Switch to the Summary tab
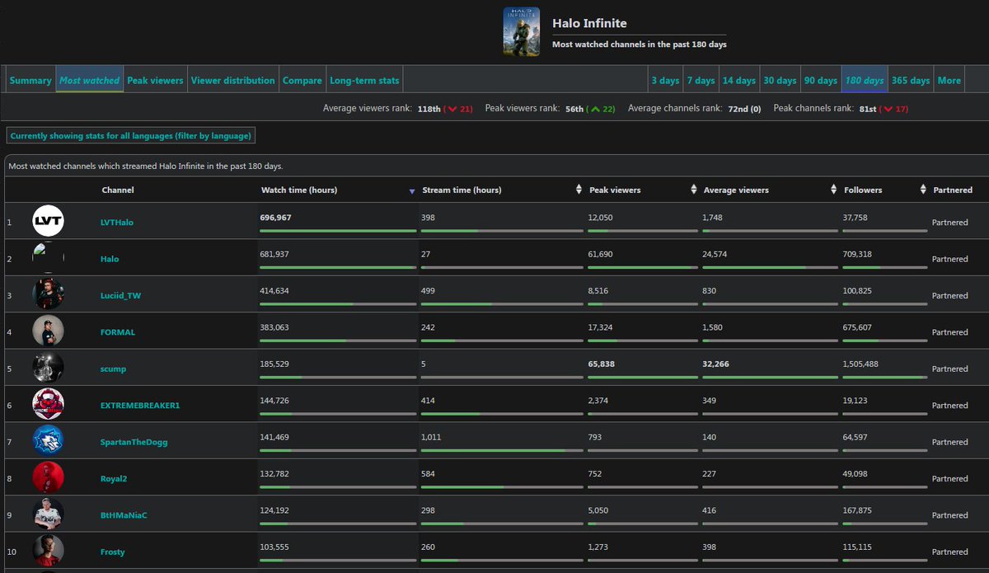This screenshot has width=989, height=573. coord(30,80)
